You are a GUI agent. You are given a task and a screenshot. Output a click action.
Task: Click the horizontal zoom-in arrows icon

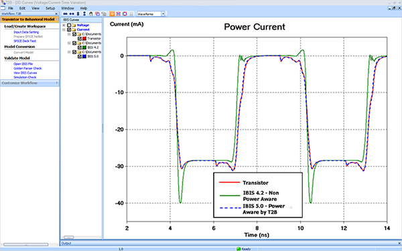(x=72, y=14)
